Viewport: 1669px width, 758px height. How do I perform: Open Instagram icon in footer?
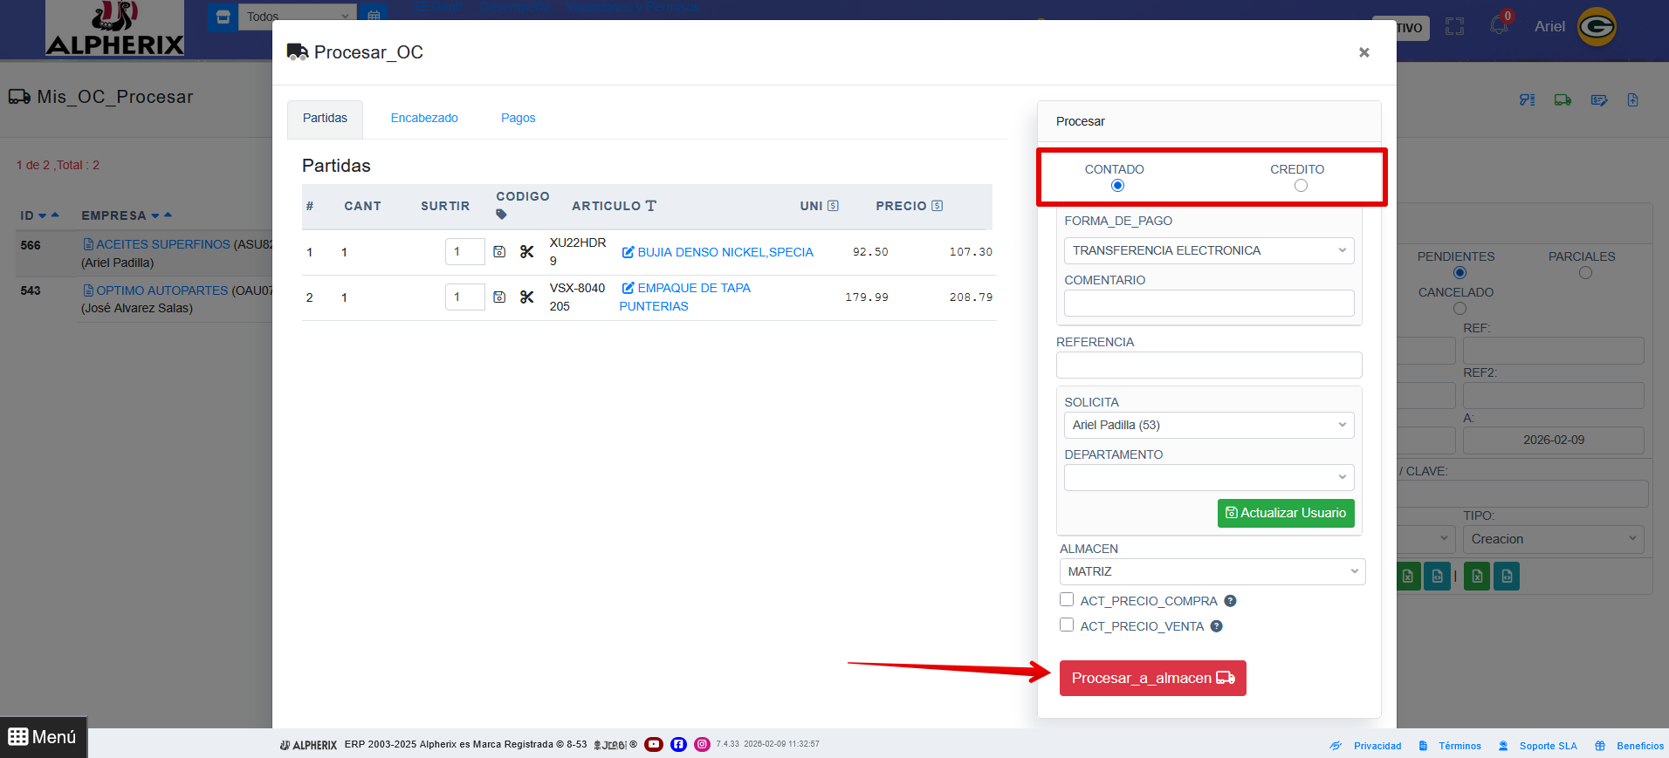pyautogui.click(x=702, y=745)
